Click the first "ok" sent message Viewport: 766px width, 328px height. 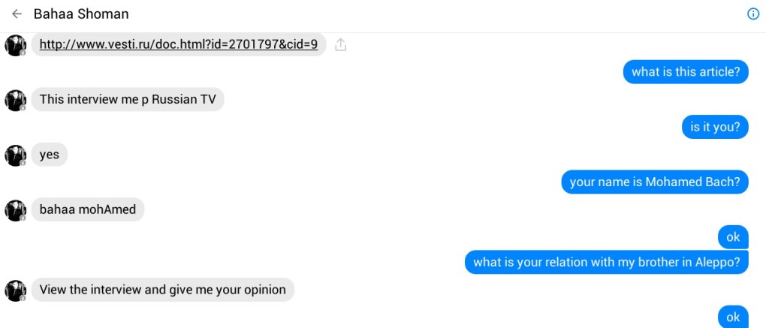coord(733,237)
